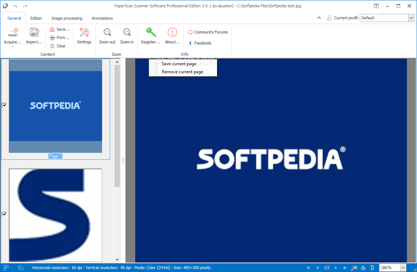Click the thumbnail panel scroll down arrow
Image resolution: width=417 pixels, height=272 pixels.
(x=117, y=260)
